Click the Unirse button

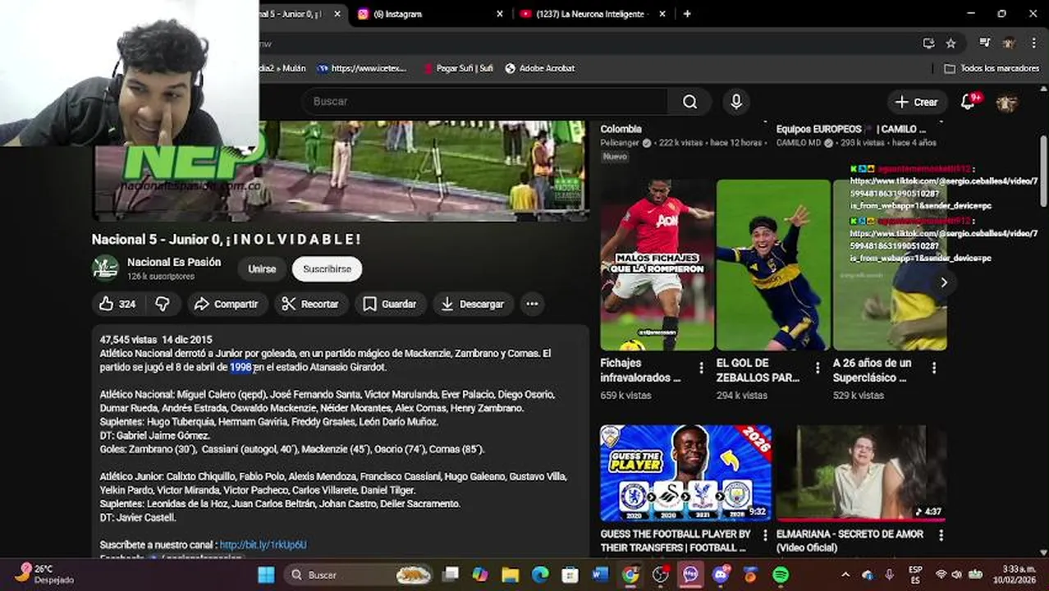point(262,269)
